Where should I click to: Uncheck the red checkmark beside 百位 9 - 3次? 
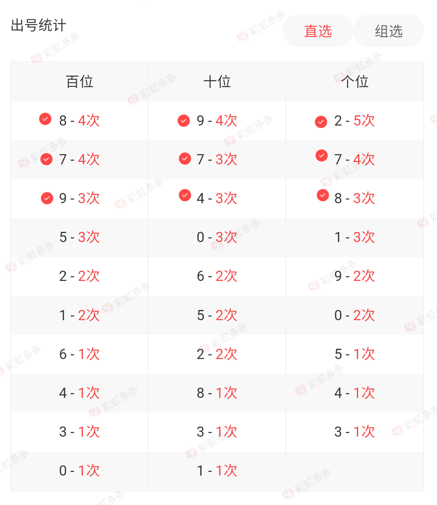point(47,198)
